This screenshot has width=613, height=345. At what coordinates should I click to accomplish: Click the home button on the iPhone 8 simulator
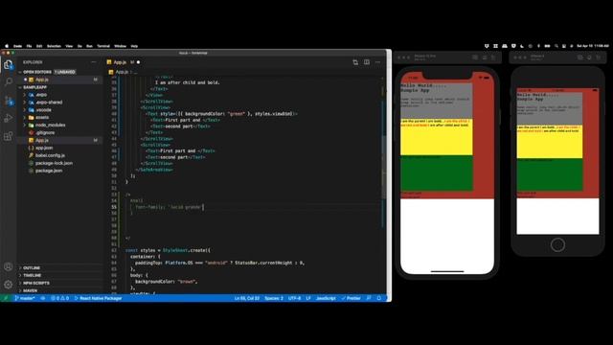(557, 245)
